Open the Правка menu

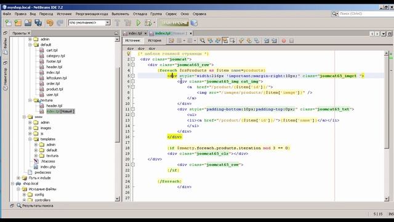pyautogui.click(x=20, y=14)
